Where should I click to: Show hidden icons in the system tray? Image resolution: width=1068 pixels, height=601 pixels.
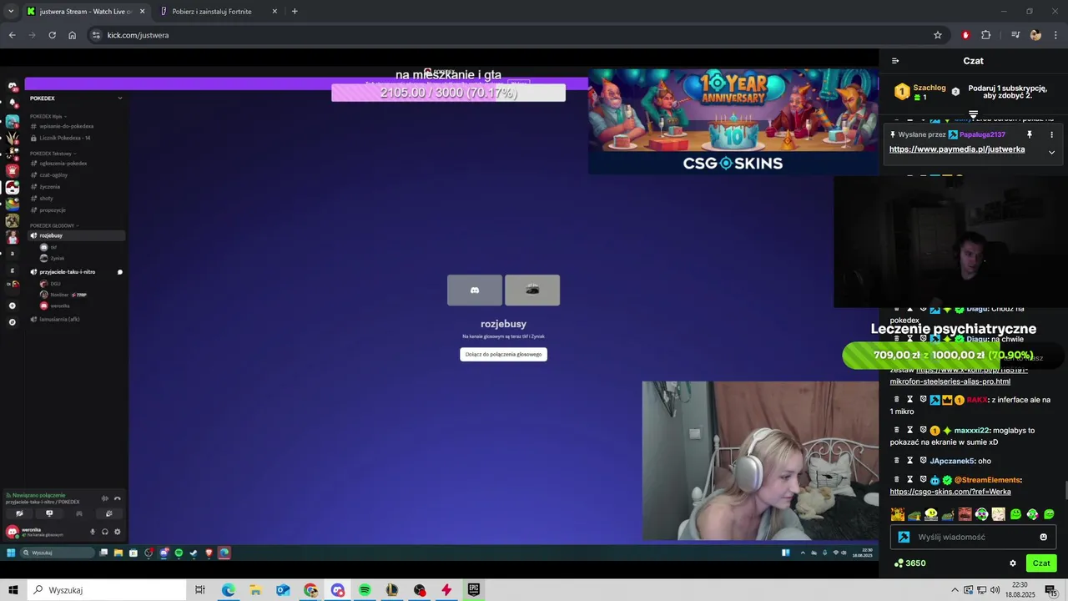pos(955,590)
